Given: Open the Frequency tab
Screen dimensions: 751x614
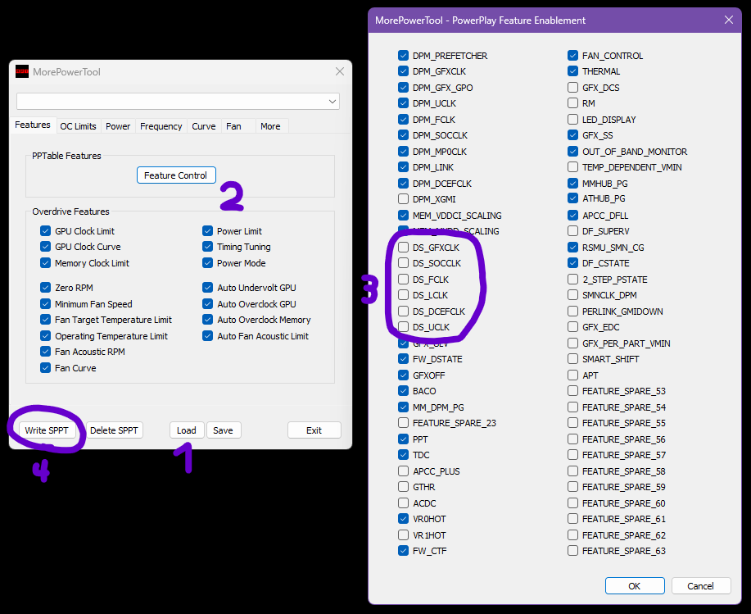Looking at the screenshot, I should coord(161,125).
